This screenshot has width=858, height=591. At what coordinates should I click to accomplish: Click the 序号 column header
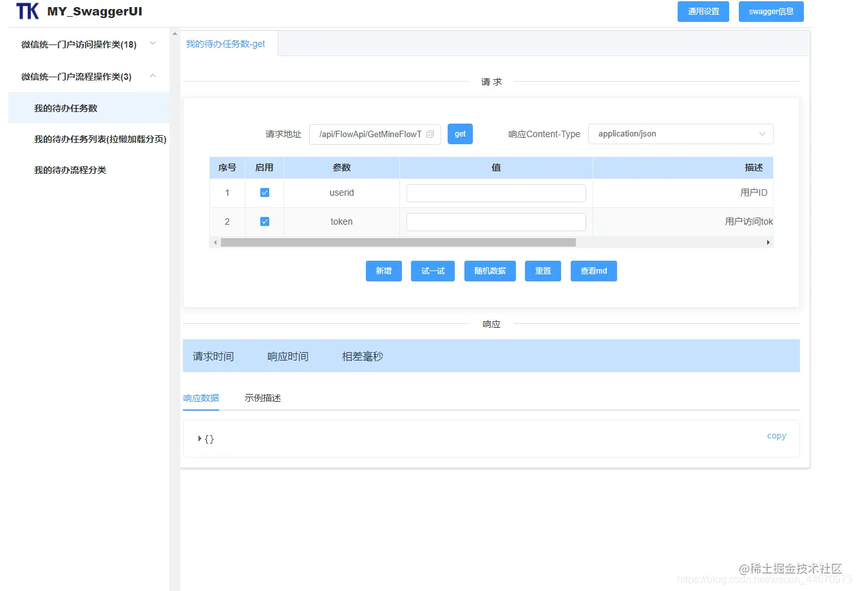pyautogui.click(x=227, y=167)
